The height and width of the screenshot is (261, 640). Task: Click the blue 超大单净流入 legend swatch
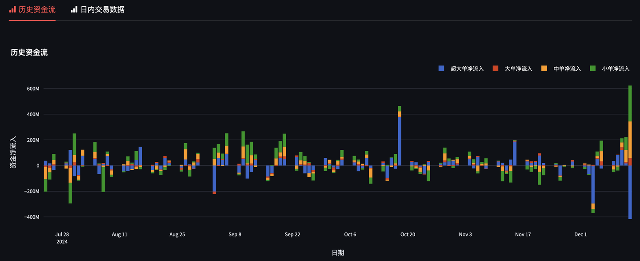(441, 68)
